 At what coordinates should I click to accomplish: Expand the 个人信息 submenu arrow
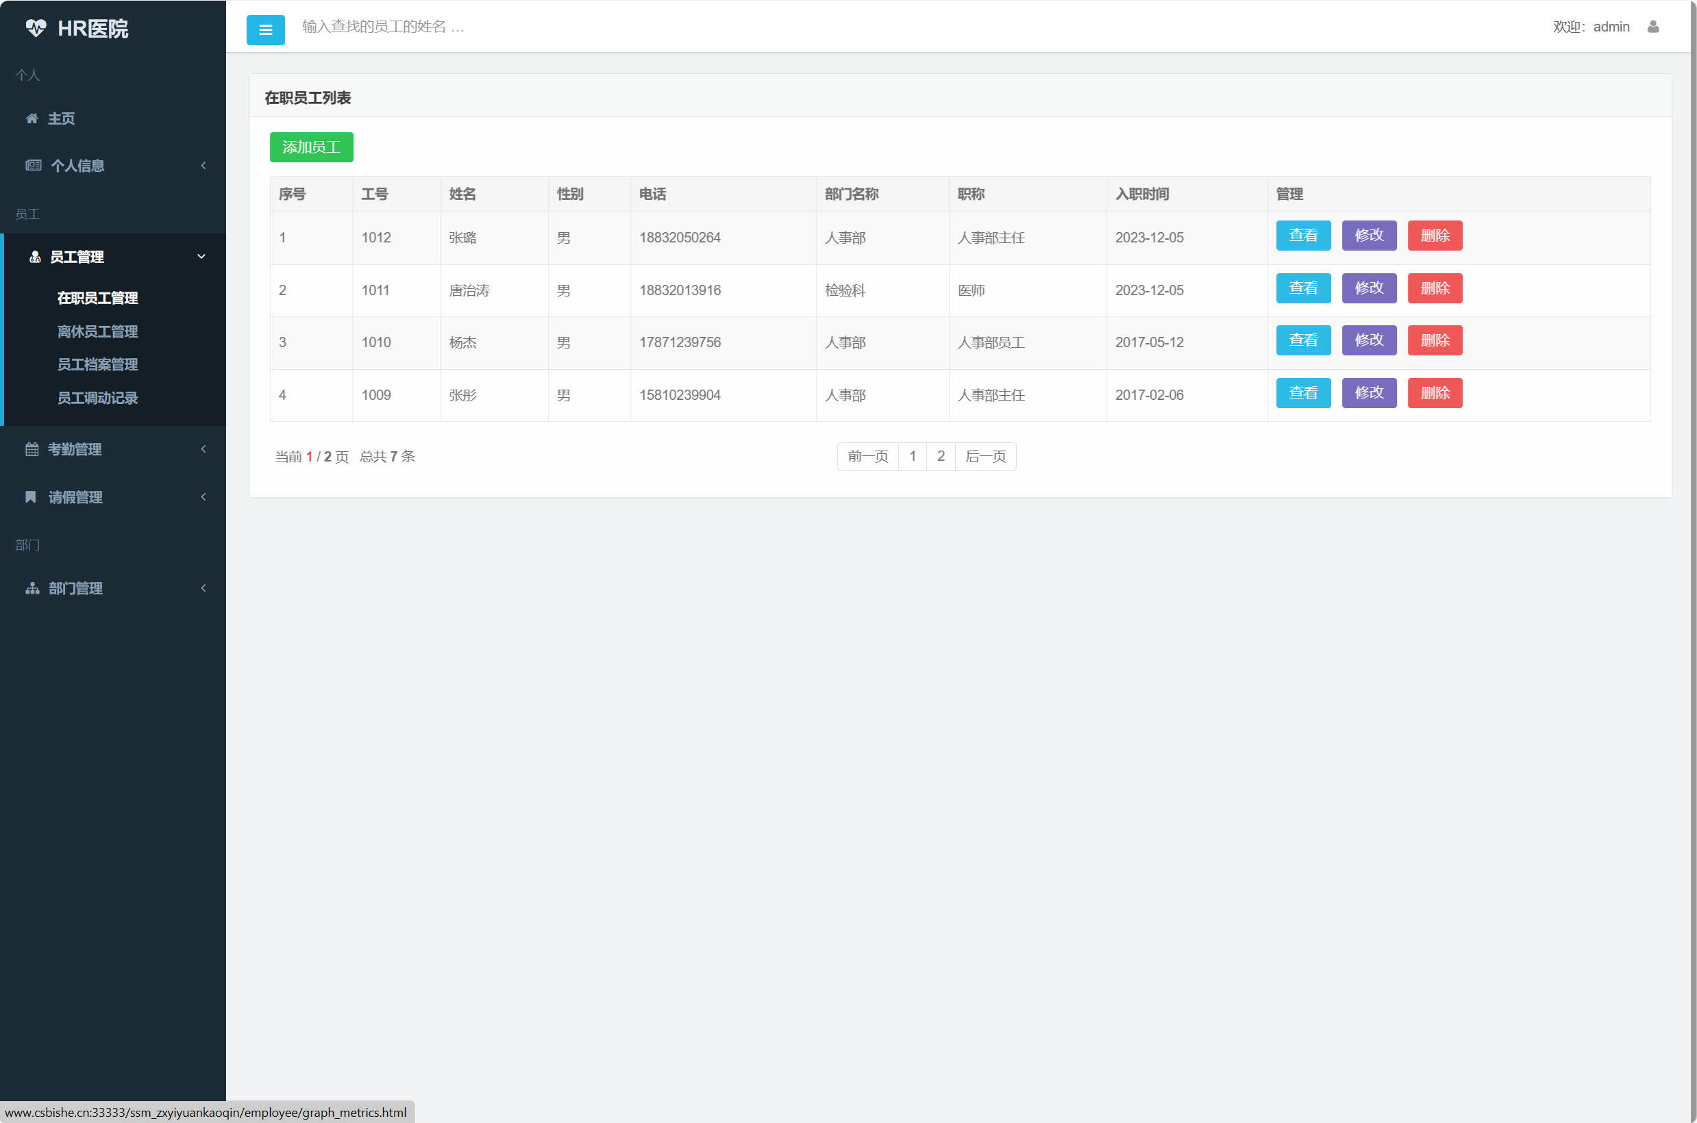coord(203,166)
